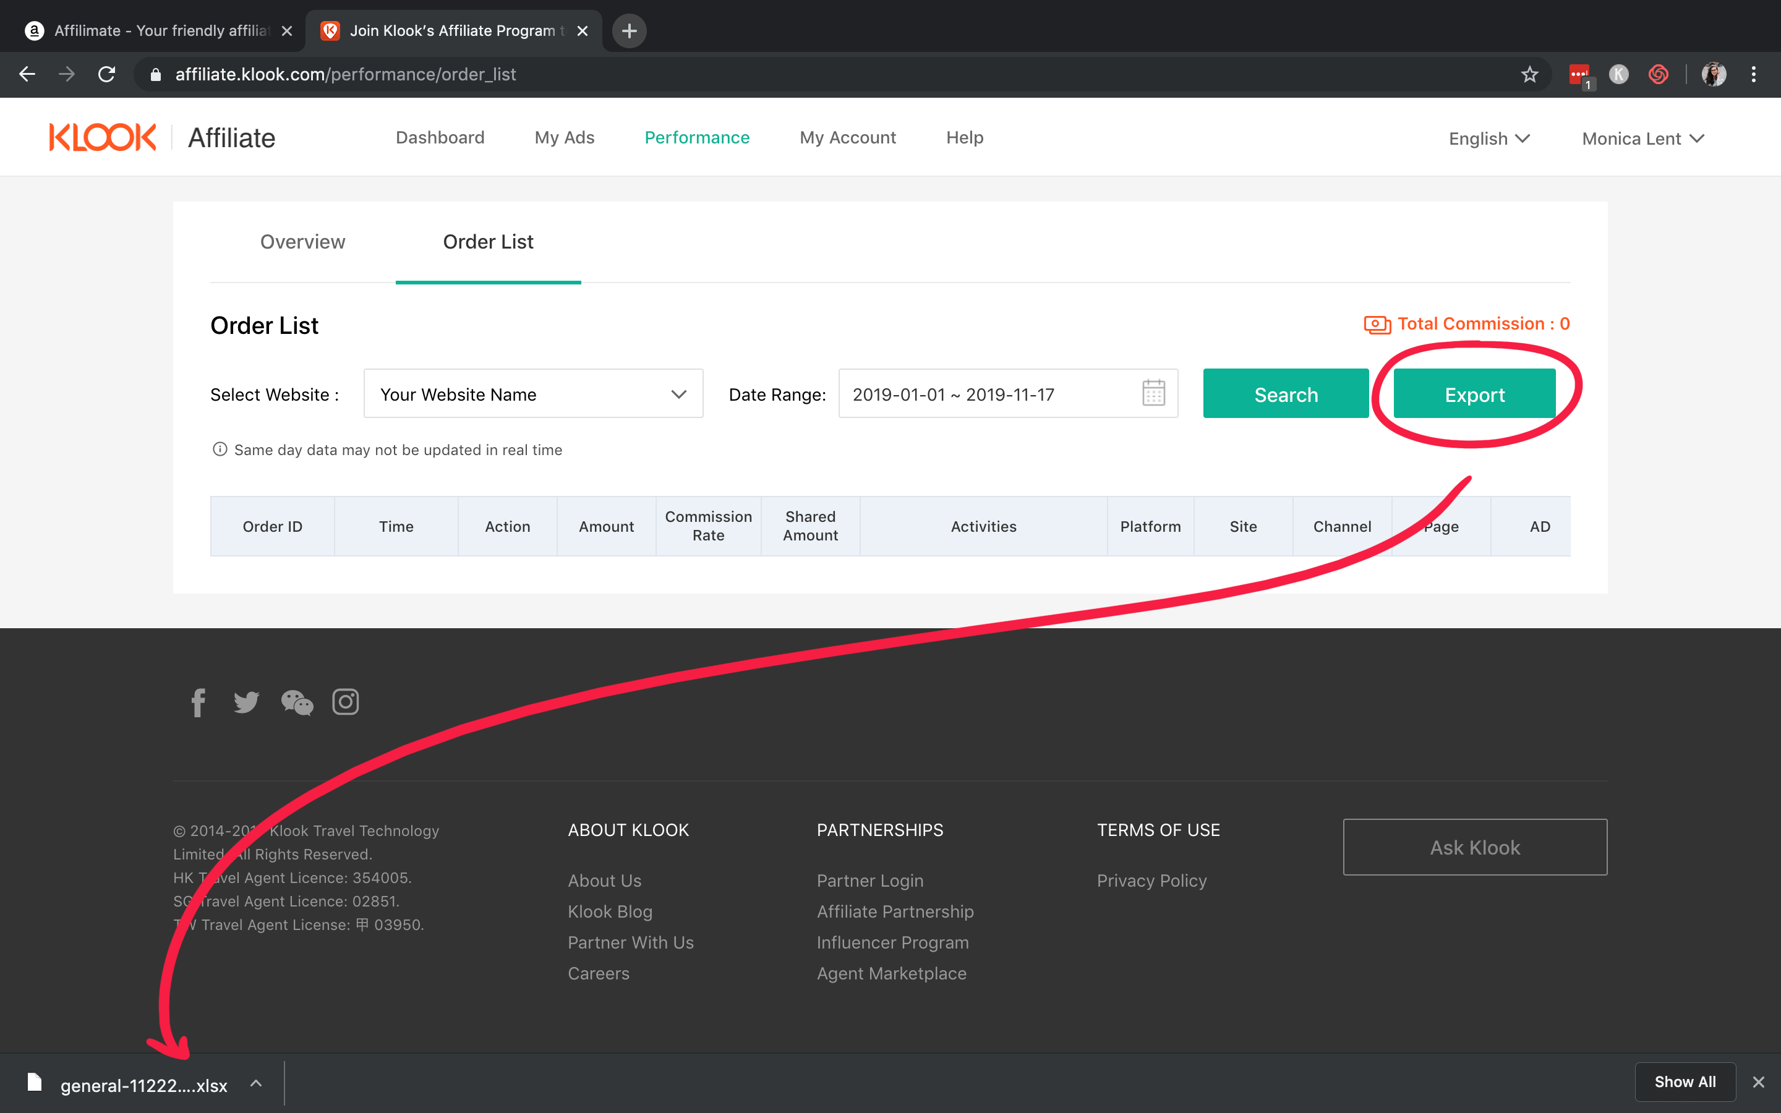Open the red extension icon with badge
1781x1113 pixels.
[x=1580, y=75]
